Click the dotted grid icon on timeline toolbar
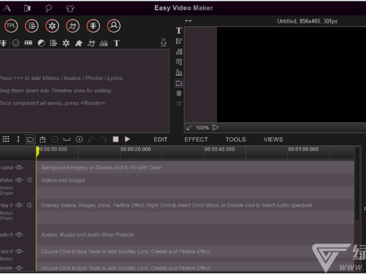Image resolution: width=366 pixels, height=275 pixels. [x=6, y=139]
